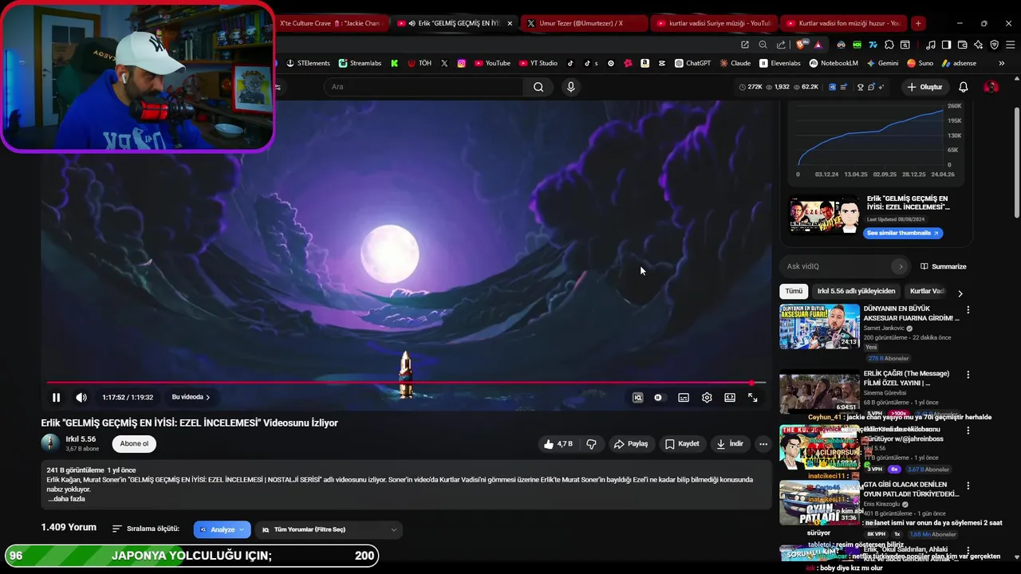Open the YT Studio bookmark
The height and width of the screenshot is (574, 1021).
click(538, 63)
